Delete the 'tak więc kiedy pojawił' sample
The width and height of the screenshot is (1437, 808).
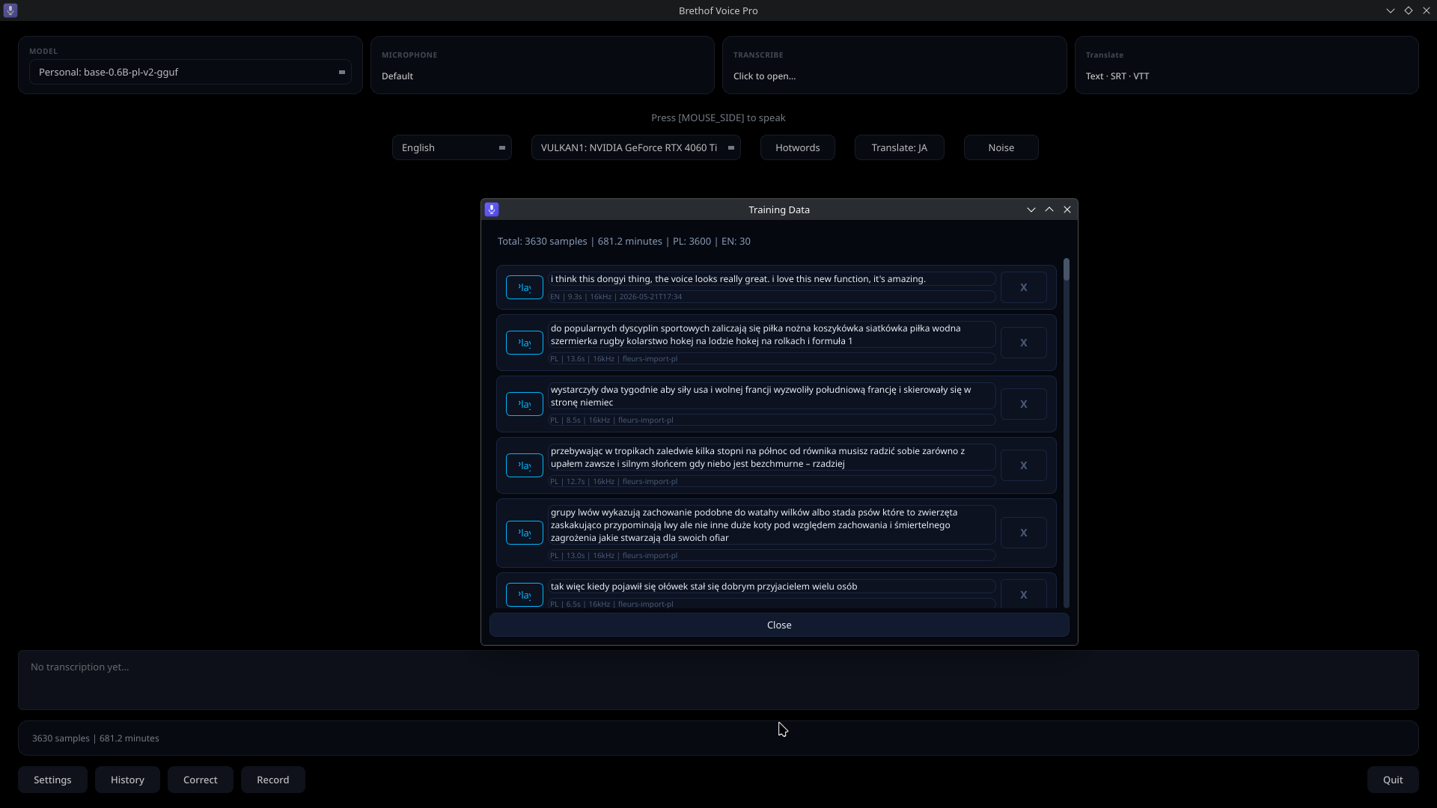(x=1023, y=595)
